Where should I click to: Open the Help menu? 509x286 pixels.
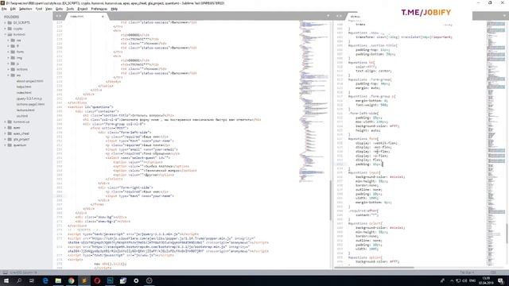[115, 9]
